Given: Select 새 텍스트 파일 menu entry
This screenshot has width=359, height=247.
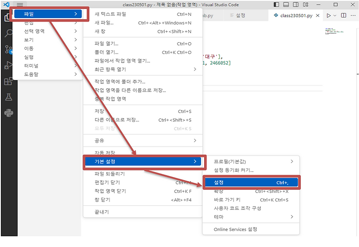Looking at the screenshot, I should coord(143,14).
